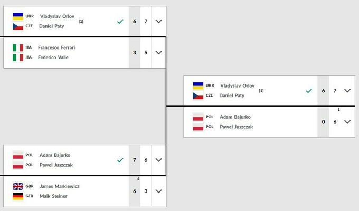The width and height of the screenshot is (359, 211).
Task: Expand Ferrari/Valle match details chevron
Action: point(158,52)
